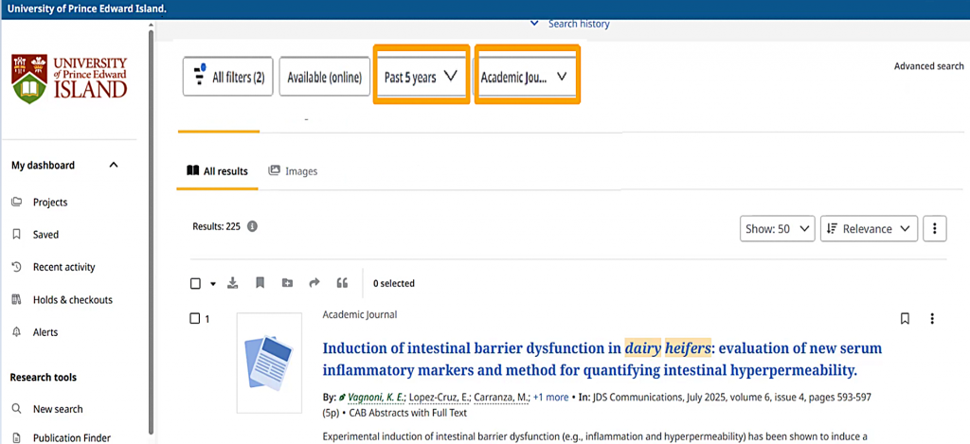The width and height of the screenshot is (970, 444).
Task: Open the results info icon beside 225
Action: 253,227
